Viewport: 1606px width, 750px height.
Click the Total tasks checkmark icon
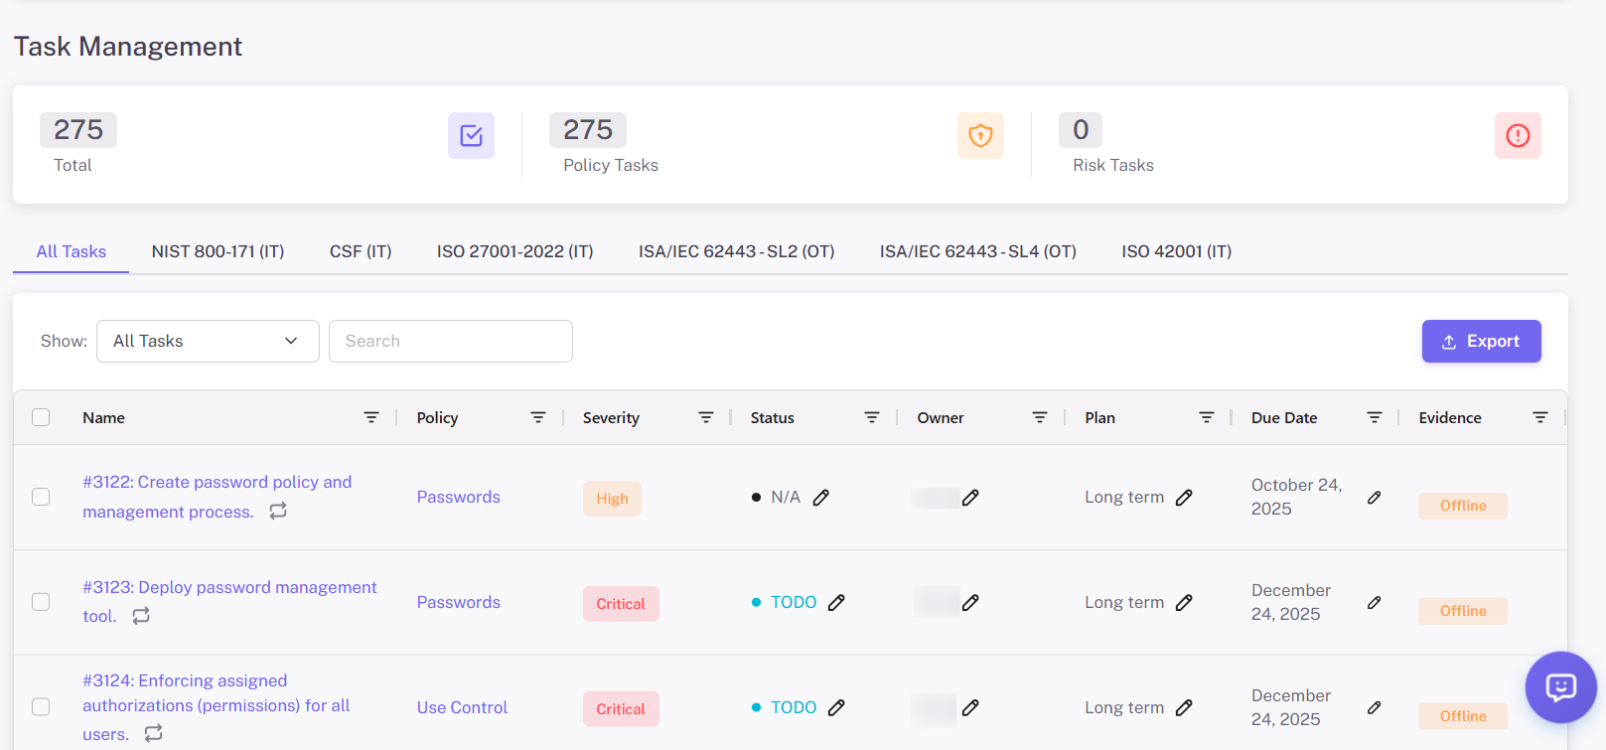[471, 136]
